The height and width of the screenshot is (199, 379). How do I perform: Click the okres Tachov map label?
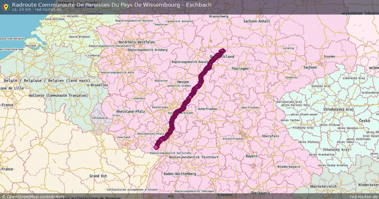[x=291, y=120]
